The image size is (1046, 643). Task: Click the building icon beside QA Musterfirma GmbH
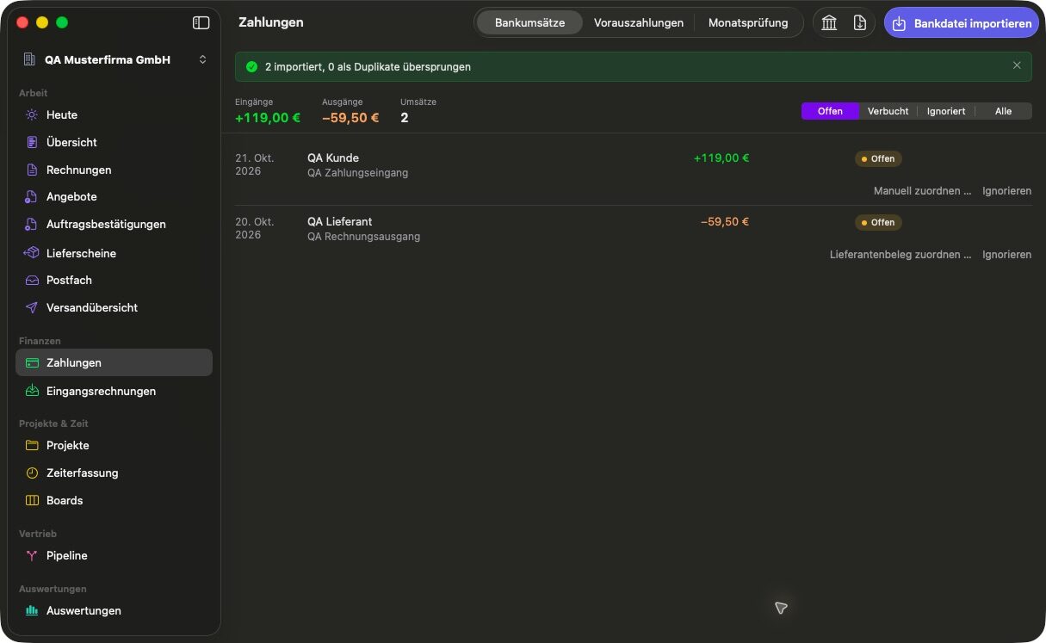(x=29, y=60)
